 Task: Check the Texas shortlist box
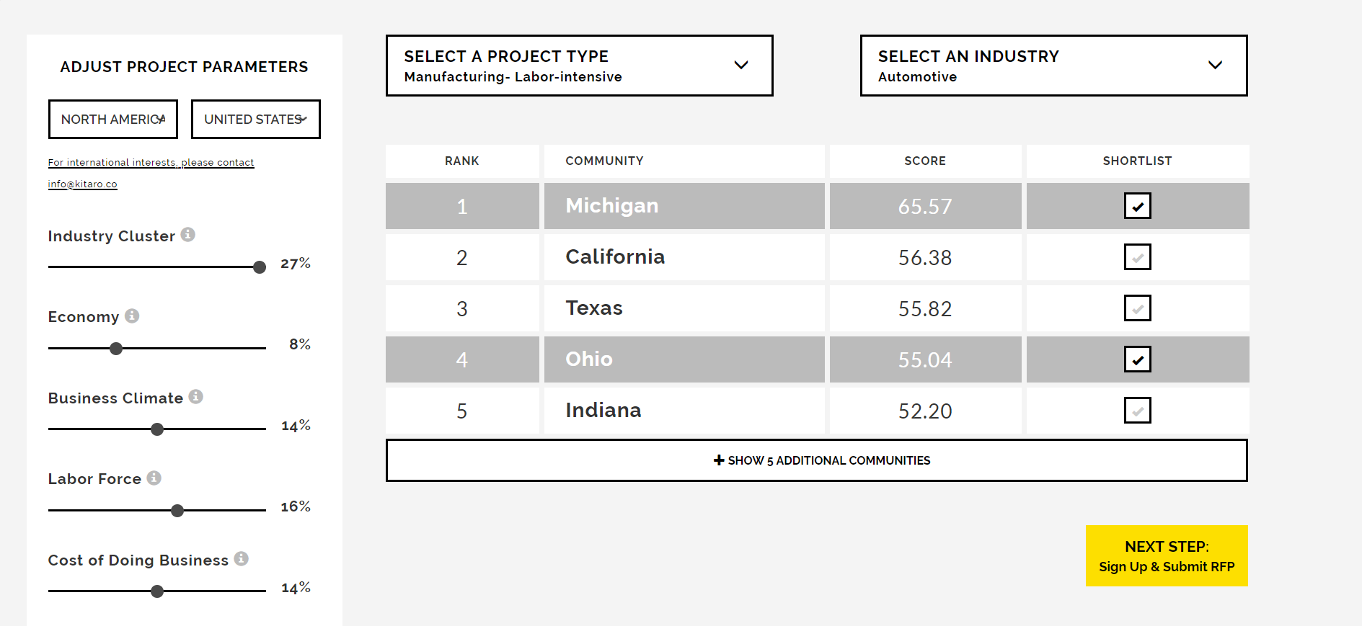[x=1137, y=308]
